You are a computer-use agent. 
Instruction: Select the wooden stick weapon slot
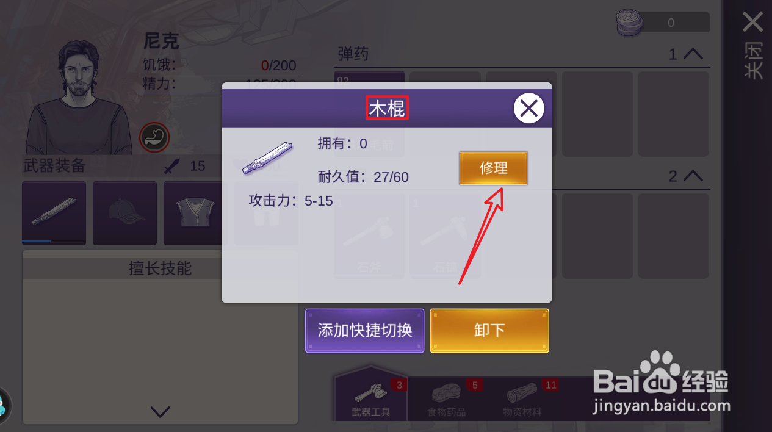tap(54, 213)
